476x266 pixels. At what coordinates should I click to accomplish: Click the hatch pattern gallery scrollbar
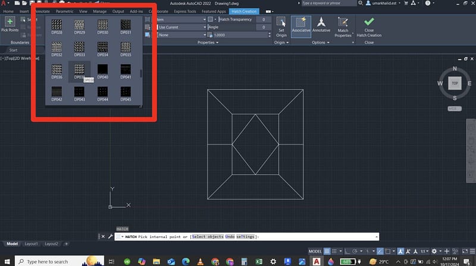tap(141, 73)
